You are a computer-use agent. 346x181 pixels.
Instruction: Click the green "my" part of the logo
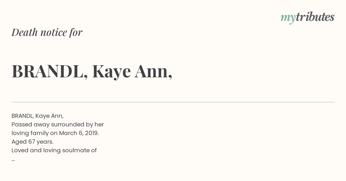(x=288, y=19)
